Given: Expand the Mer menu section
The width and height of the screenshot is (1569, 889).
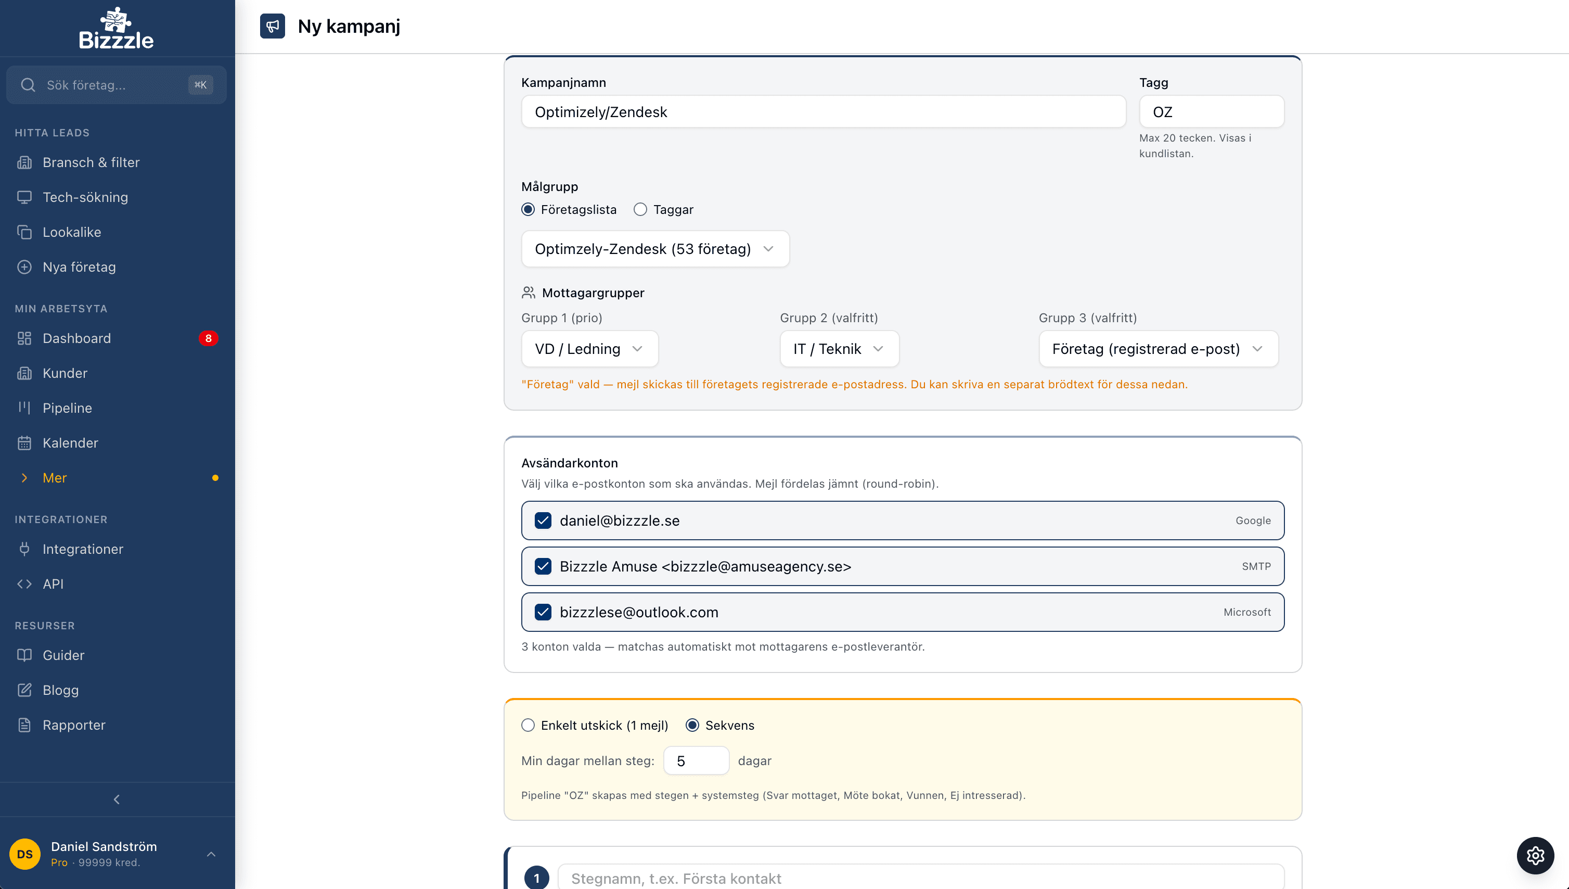Looking at the screenshot, I should [54, 477].
